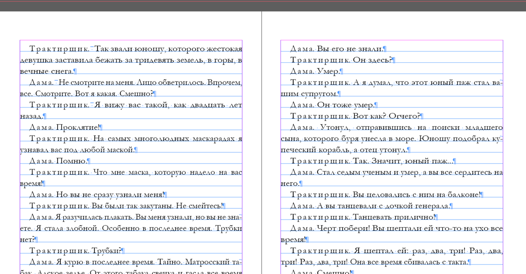Click the word "Проклятие!" on the left page
This screenshot has width=526, height=274.
[77, 127]
